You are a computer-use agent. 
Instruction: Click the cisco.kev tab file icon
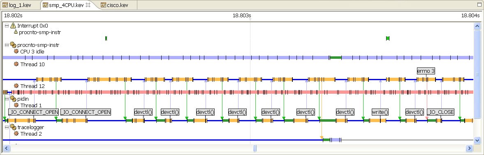[103, 5]
